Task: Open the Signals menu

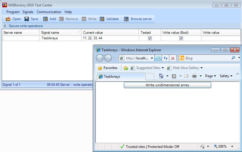Action: tap(28, 12)
